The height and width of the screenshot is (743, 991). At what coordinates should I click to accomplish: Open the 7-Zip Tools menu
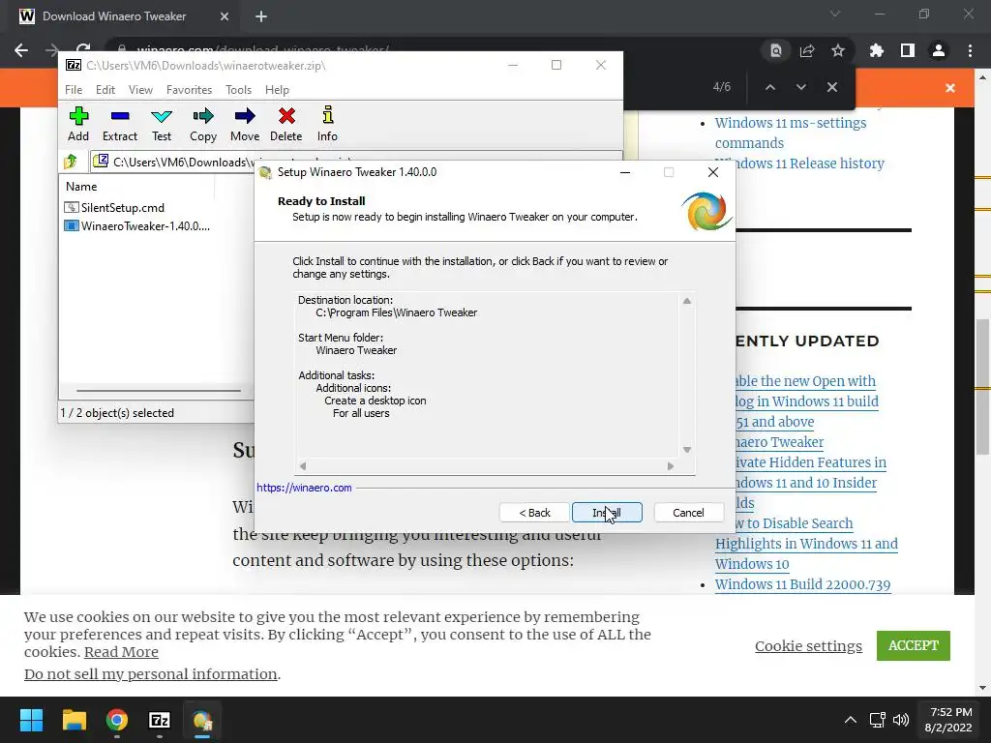tap(238, 90)
